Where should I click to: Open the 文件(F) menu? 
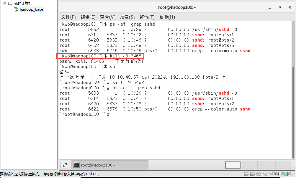tap(68, 17)
